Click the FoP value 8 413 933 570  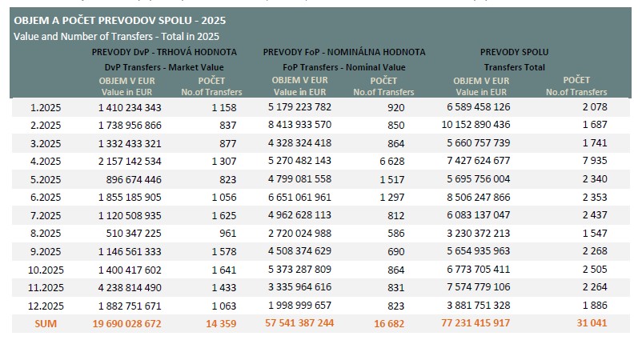point(300,125)
